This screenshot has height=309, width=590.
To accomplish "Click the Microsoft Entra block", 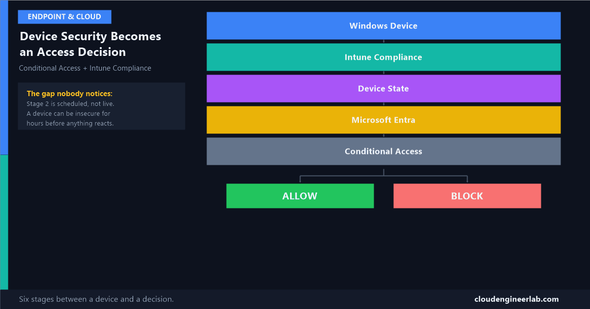I will (x=383, y=120).
